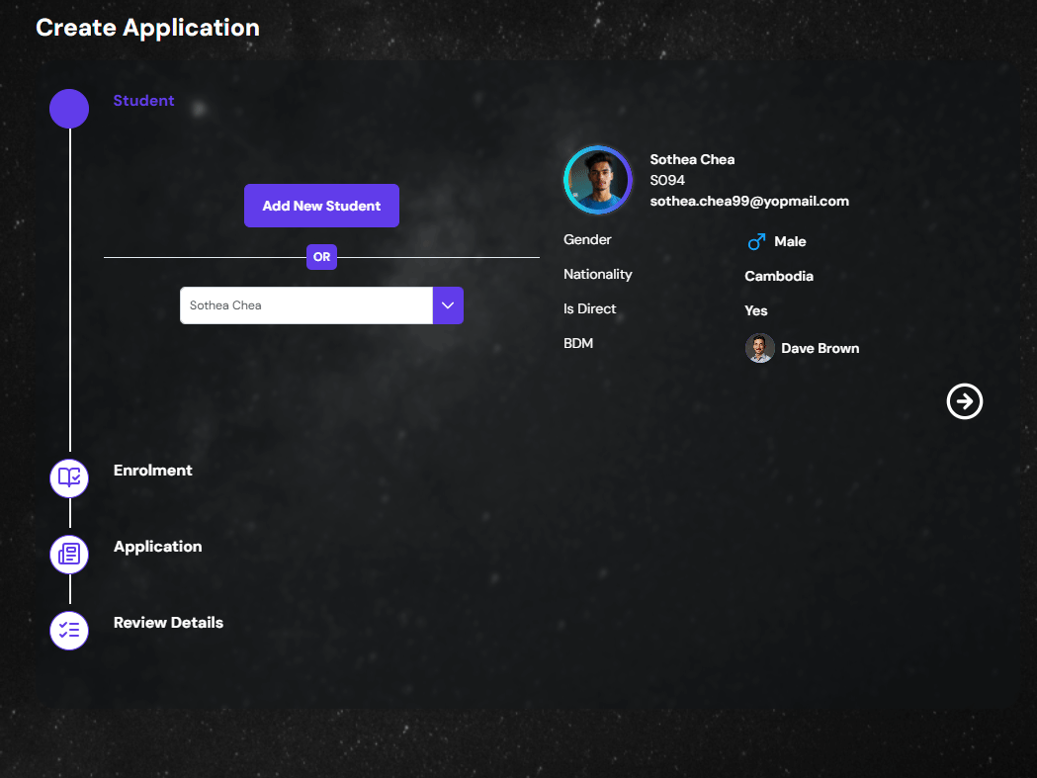1037x778 pixels.
Task: Jump to the Application step label
Action: pos(157,547)
